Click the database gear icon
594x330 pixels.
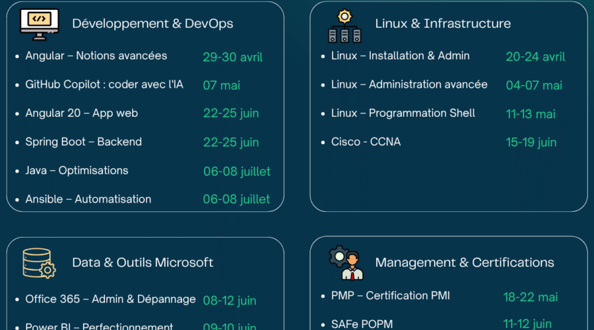(39, 263)
